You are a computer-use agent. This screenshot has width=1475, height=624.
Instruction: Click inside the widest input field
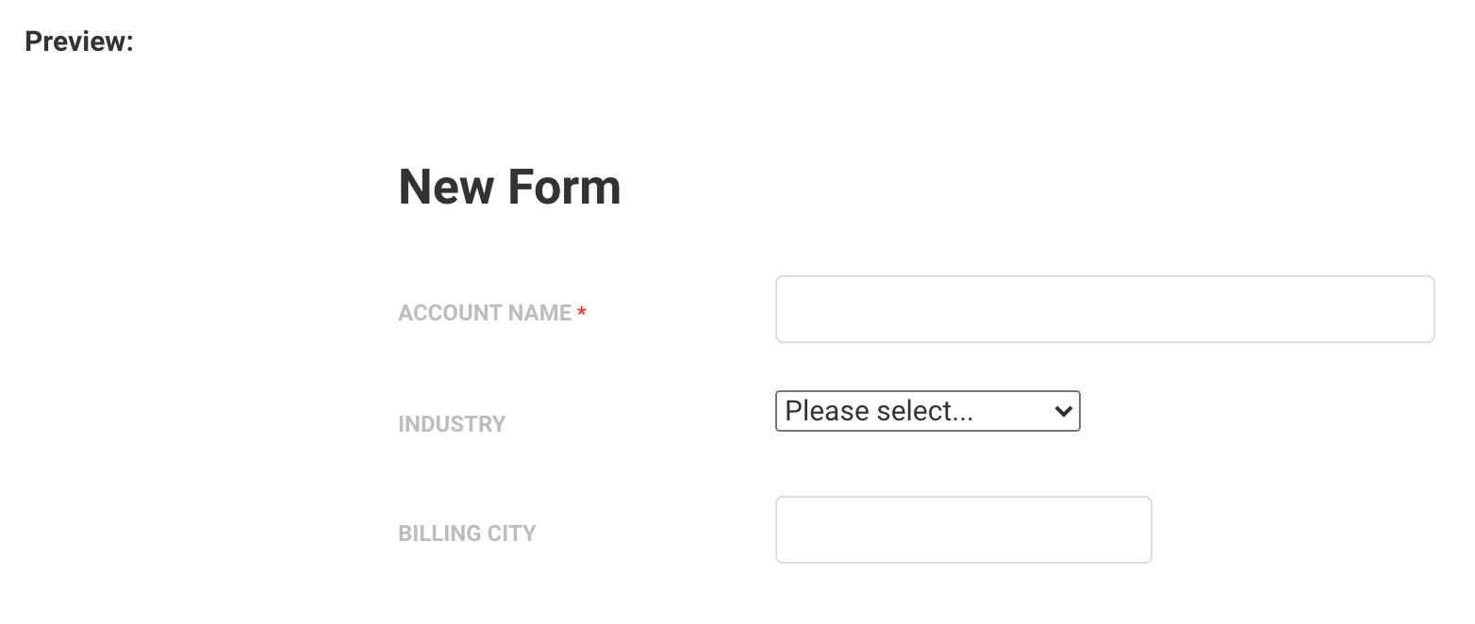[1104, 309]
